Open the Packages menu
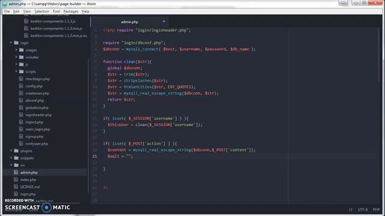 [x=71, y=11]
